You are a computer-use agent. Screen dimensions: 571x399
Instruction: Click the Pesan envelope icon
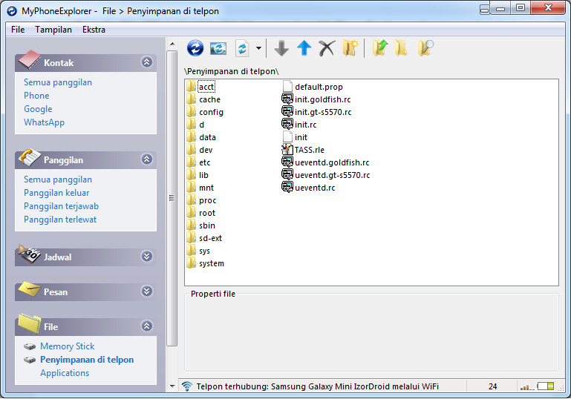click(29, 289)
